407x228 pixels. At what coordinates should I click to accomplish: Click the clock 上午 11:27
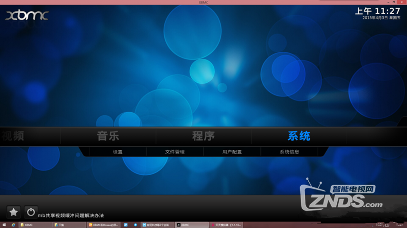[377, 11]
